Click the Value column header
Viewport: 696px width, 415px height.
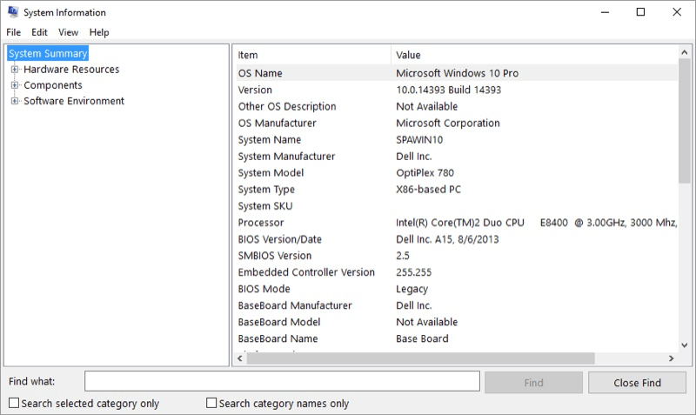[534, 55]
